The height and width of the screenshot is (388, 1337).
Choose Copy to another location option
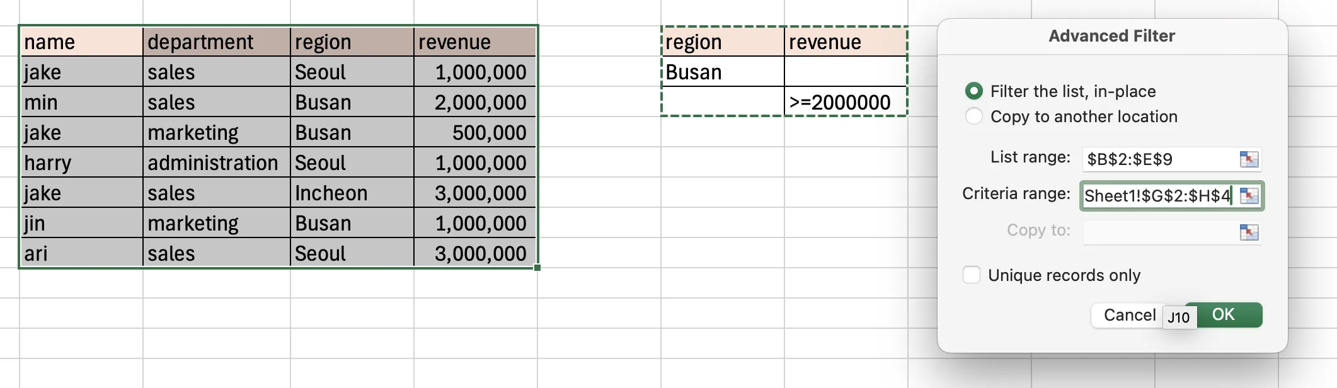[x=974, y=117]
